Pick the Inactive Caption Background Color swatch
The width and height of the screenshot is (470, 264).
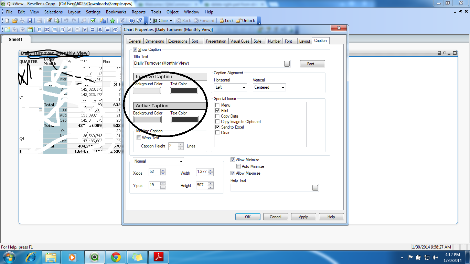(147, 91)
